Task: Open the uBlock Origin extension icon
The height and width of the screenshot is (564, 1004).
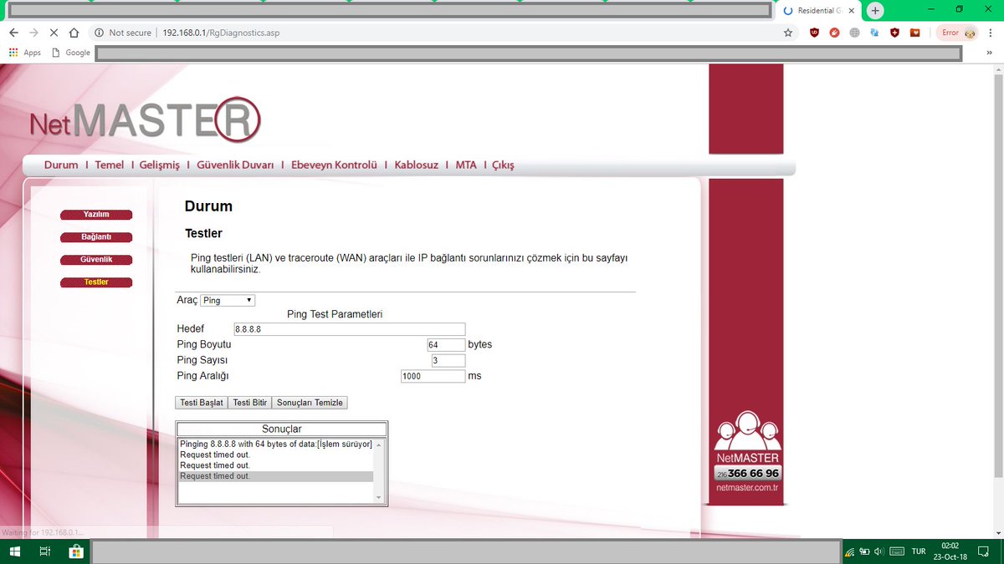Action: (x=814, y=33)
